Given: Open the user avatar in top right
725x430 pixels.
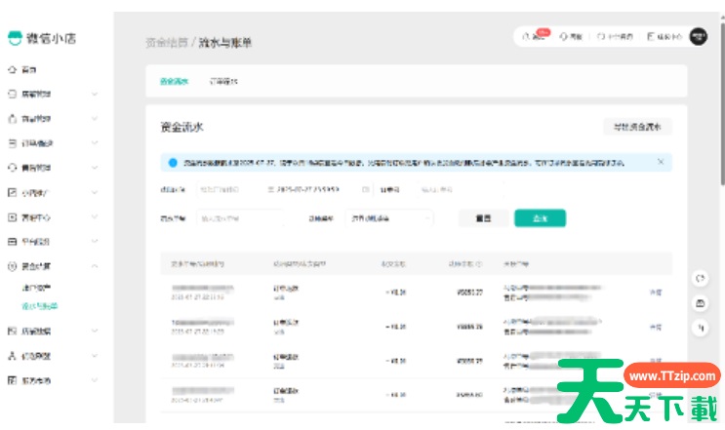Looking at the screenshot, I should (698, 36).
